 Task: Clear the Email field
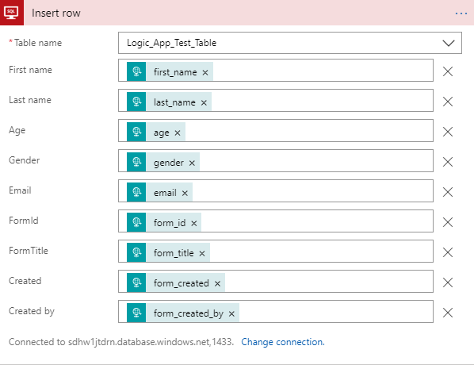pyautogui.click(x=448, y=192)
